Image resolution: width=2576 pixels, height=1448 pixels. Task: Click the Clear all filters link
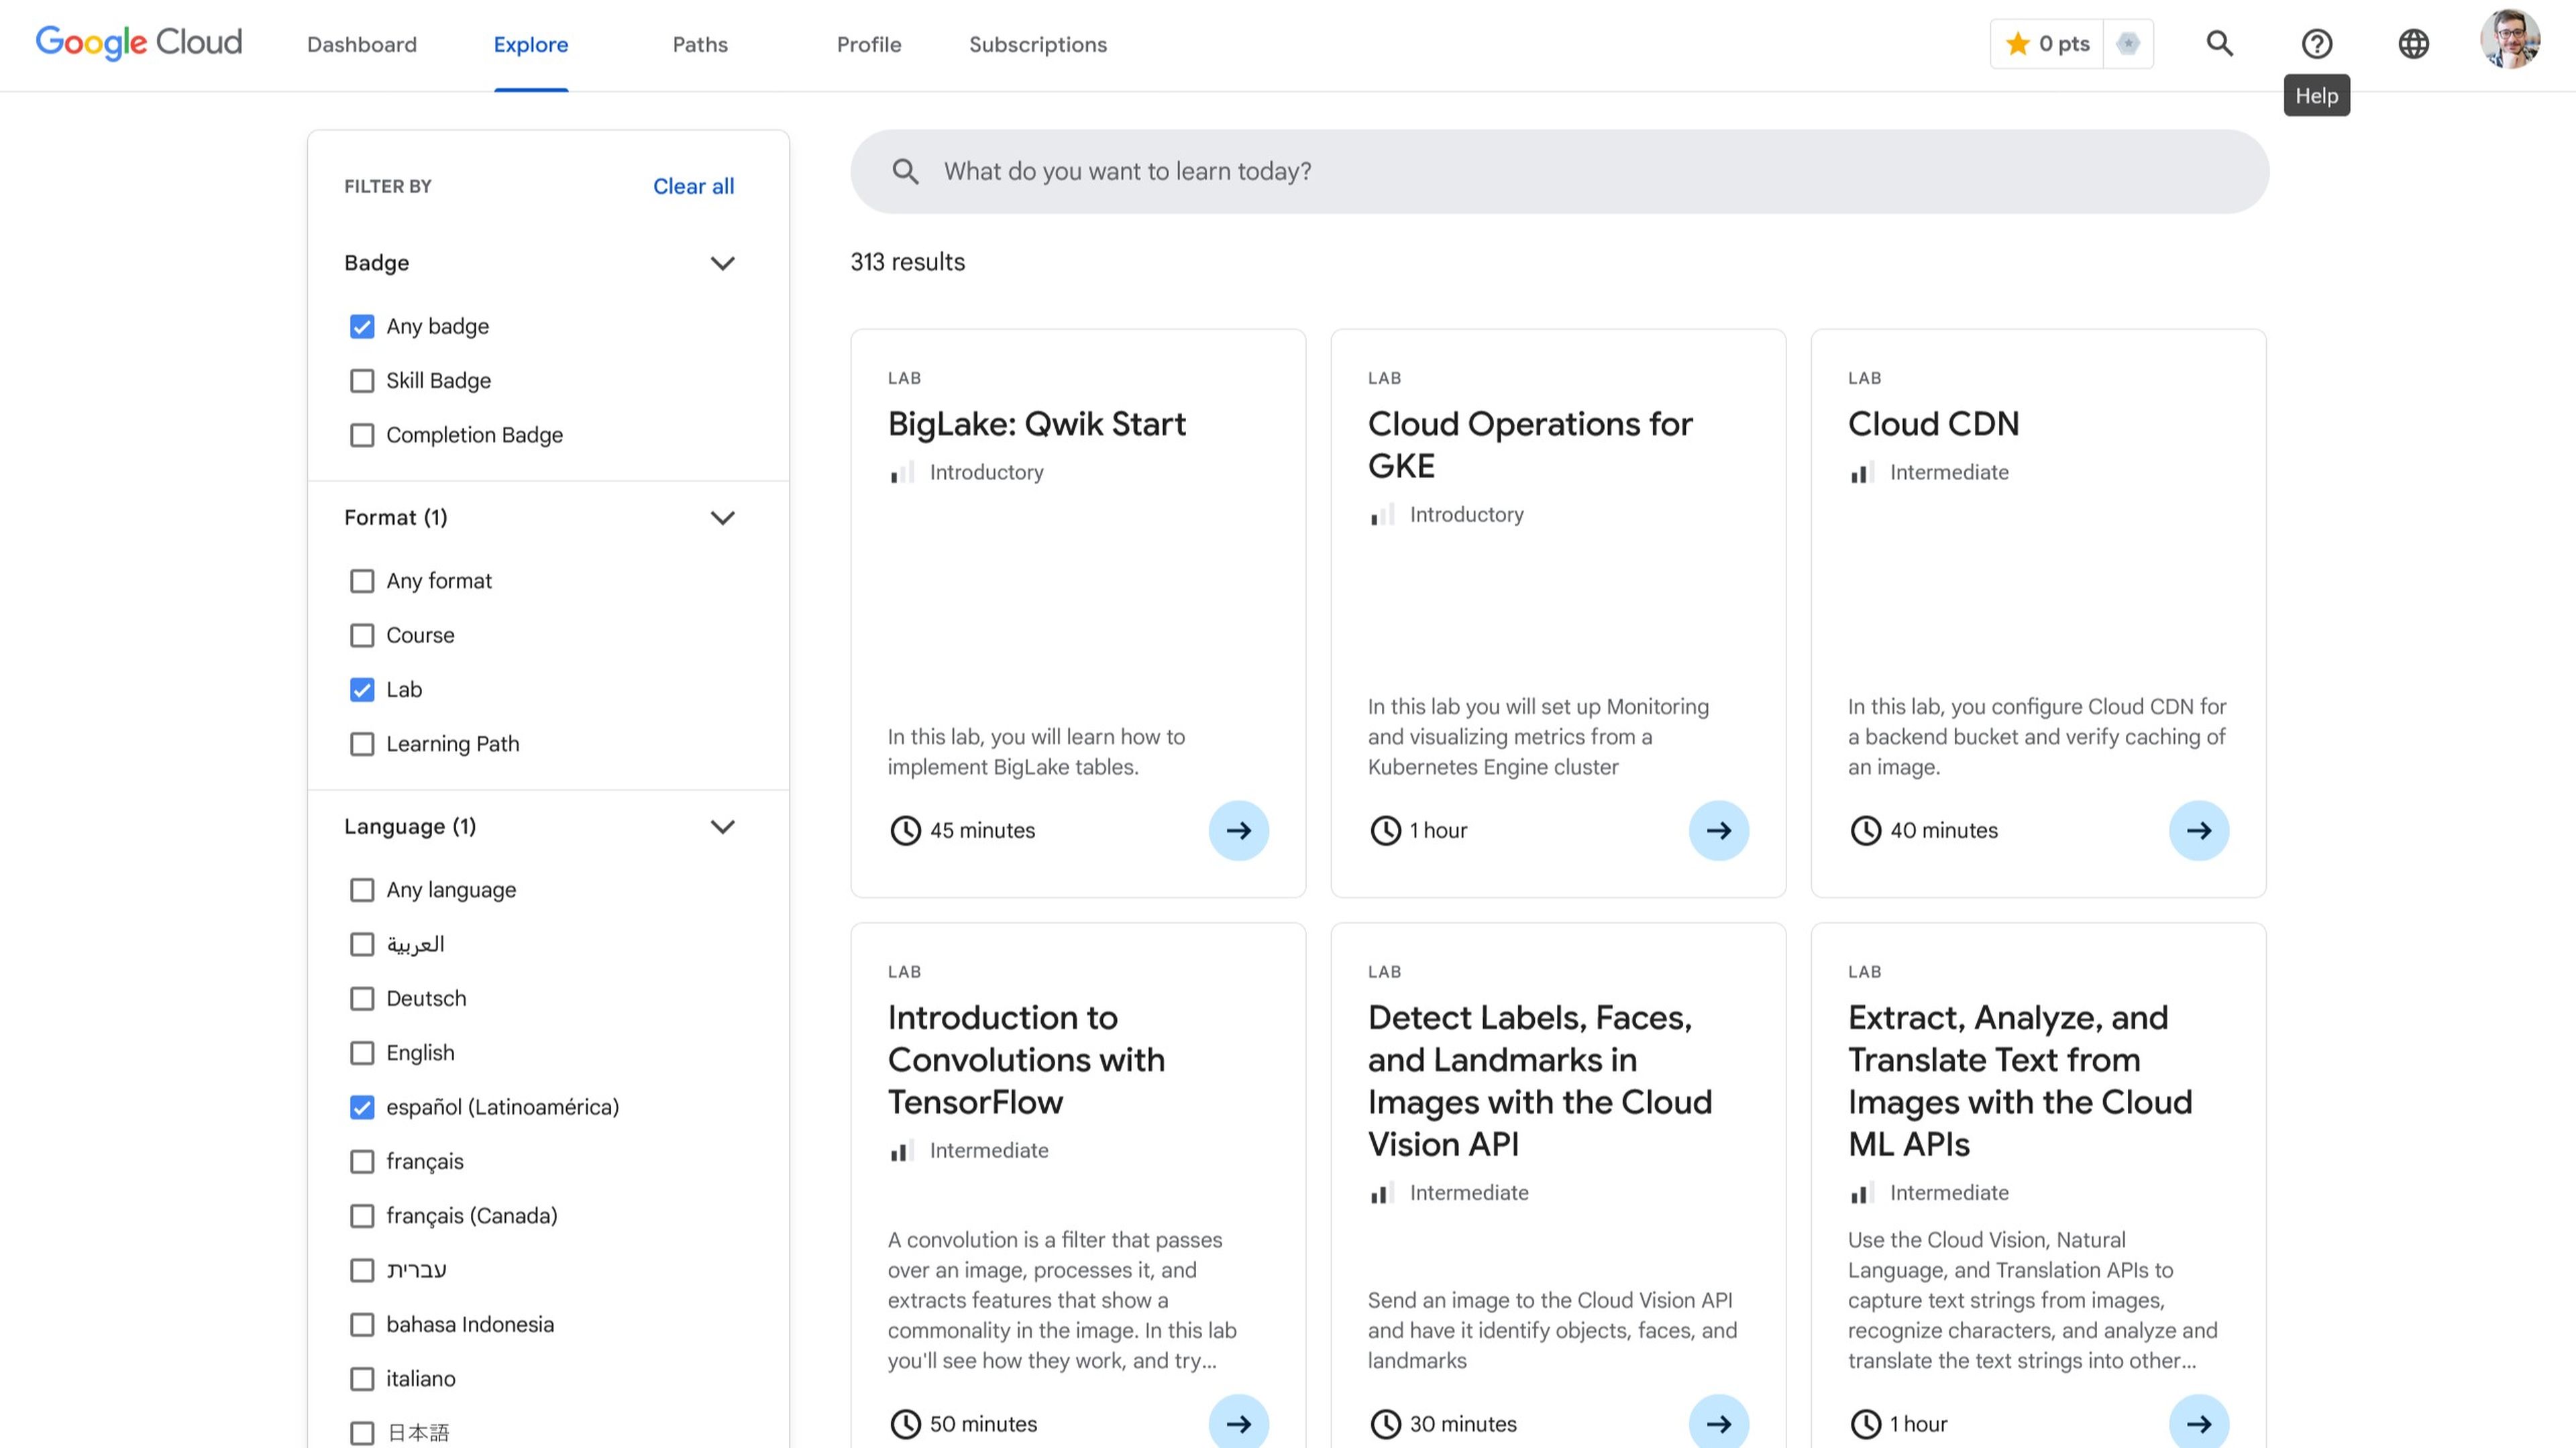tap(693, 186)
